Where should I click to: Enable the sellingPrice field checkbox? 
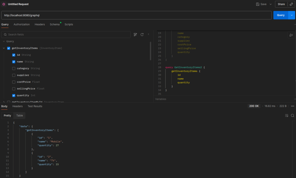pos(14,89)
